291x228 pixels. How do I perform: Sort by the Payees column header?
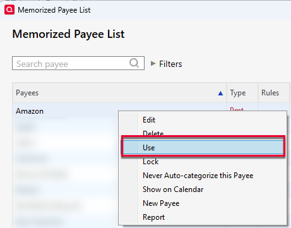click(x=119, y=93)
